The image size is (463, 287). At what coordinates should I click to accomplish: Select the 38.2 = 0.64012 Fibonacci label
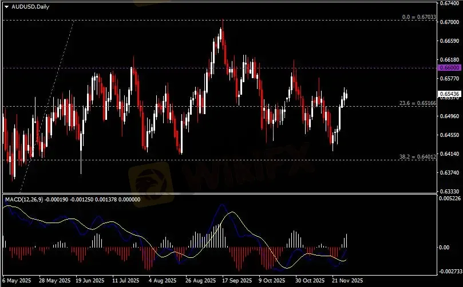[x=417, y=156]
